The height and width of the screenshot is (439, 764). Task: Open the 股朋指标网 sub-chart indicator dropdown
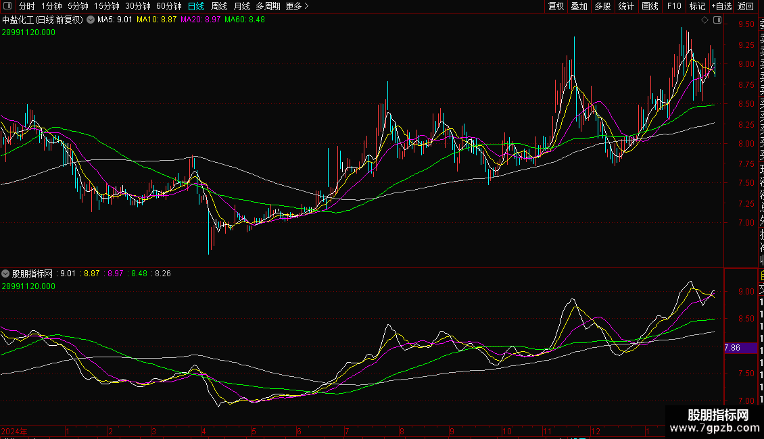[x=6, y=274]
